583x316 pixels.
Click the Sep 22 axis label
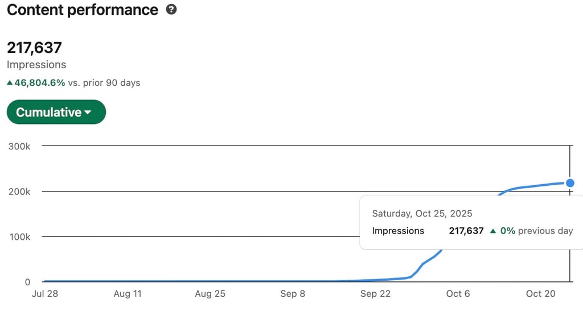click(375, 294)
